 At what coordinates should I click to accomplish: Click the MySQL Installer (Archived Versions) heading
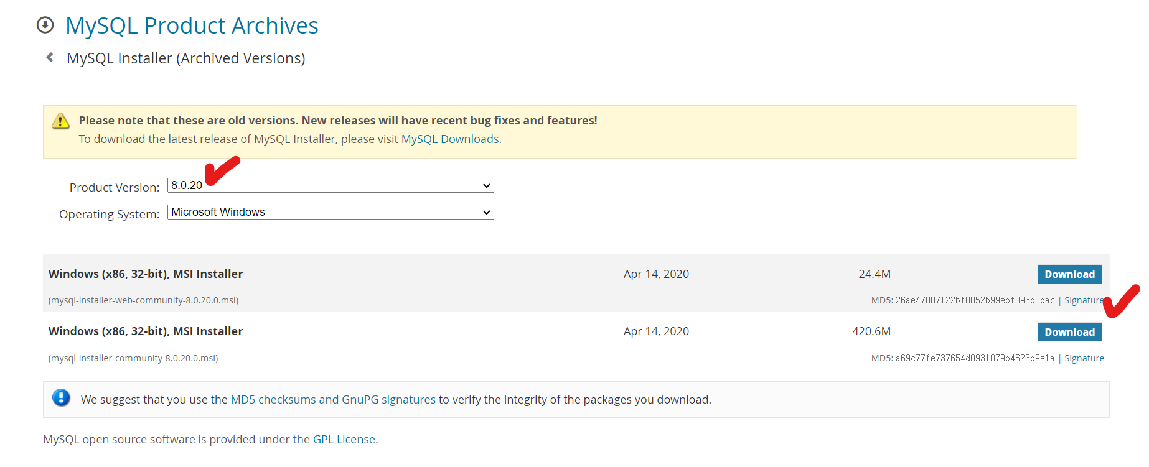pos(185,58)
